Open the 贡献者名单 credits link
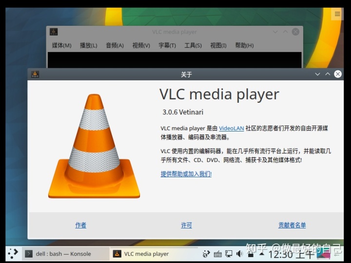This screenshot has width=351, height=263. 292,225
